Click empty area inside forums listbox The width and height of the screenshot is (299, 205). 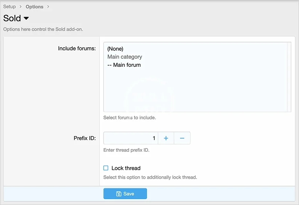196,91
